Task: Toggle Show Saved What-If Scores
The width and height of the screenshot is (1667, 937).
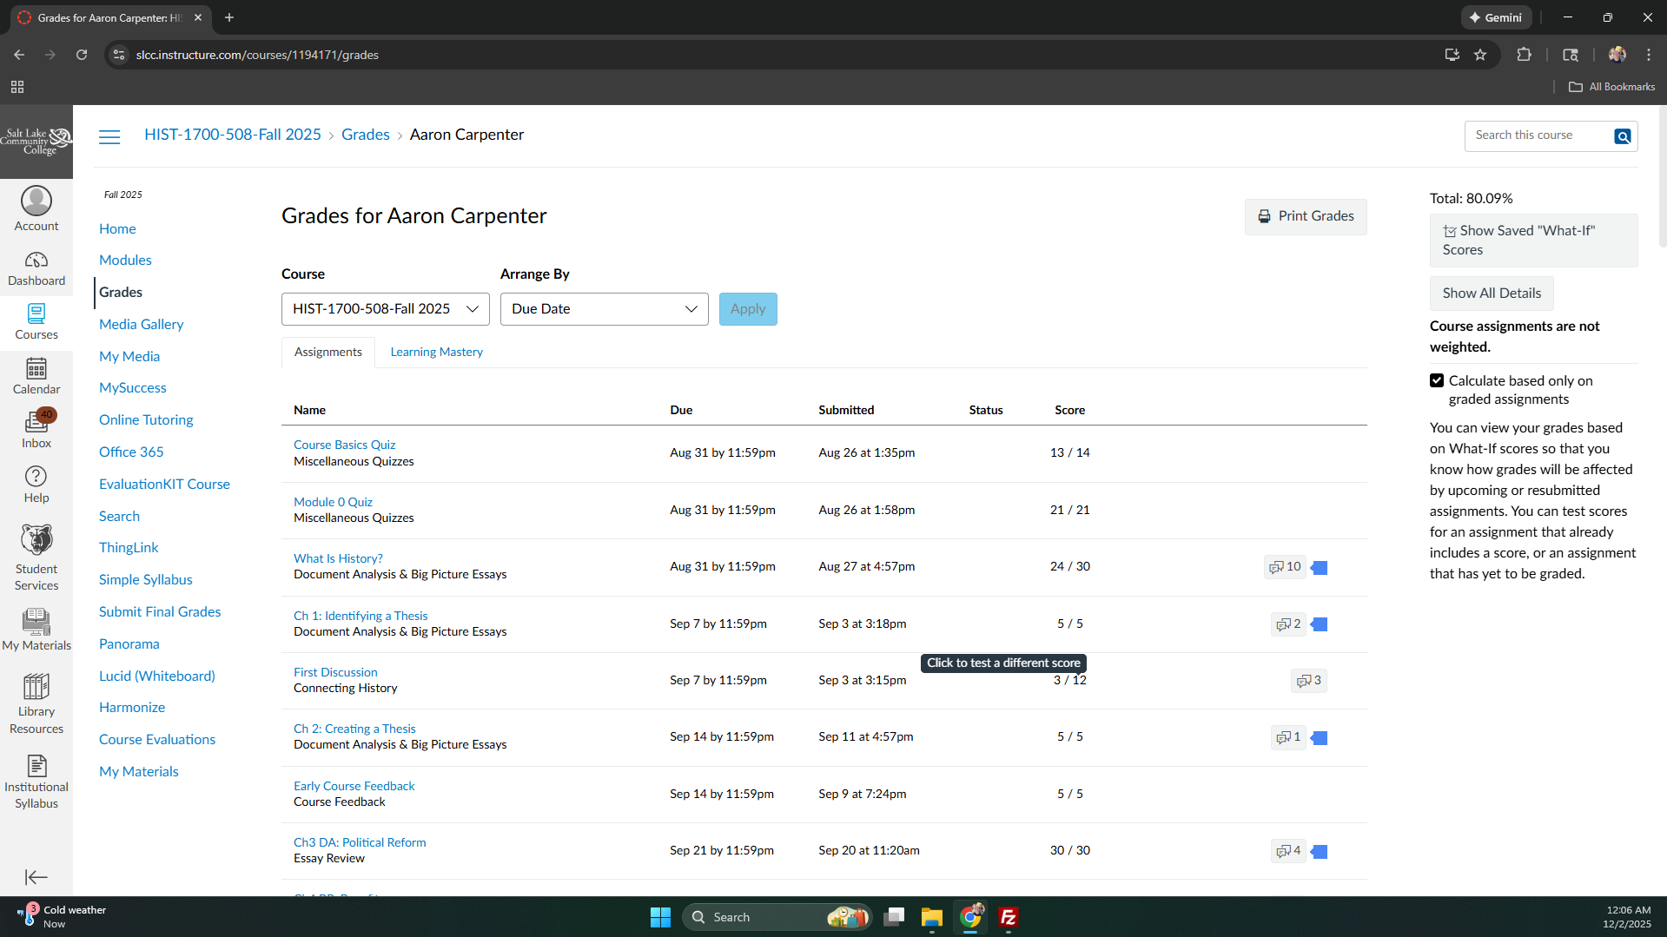Action: pos(1533,241)
